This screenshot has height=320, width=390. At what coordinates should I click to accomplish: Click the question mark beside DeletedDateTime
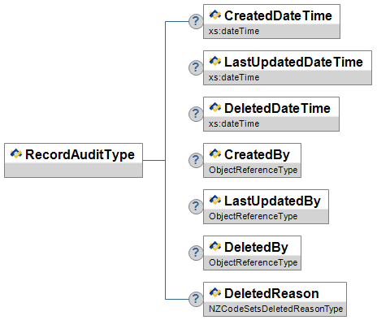(x=196, y=114)
